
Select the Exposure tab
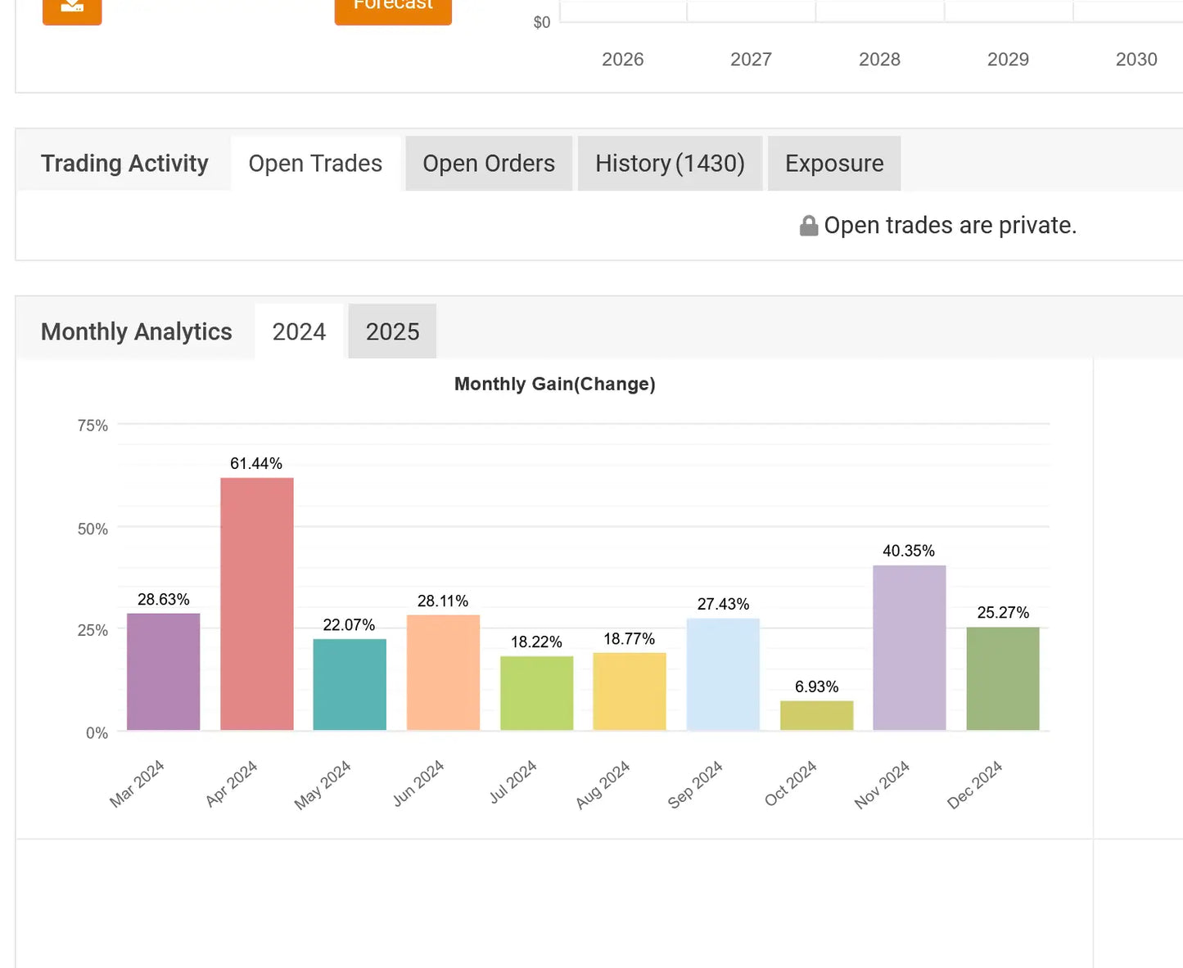(x=834, y=164)
